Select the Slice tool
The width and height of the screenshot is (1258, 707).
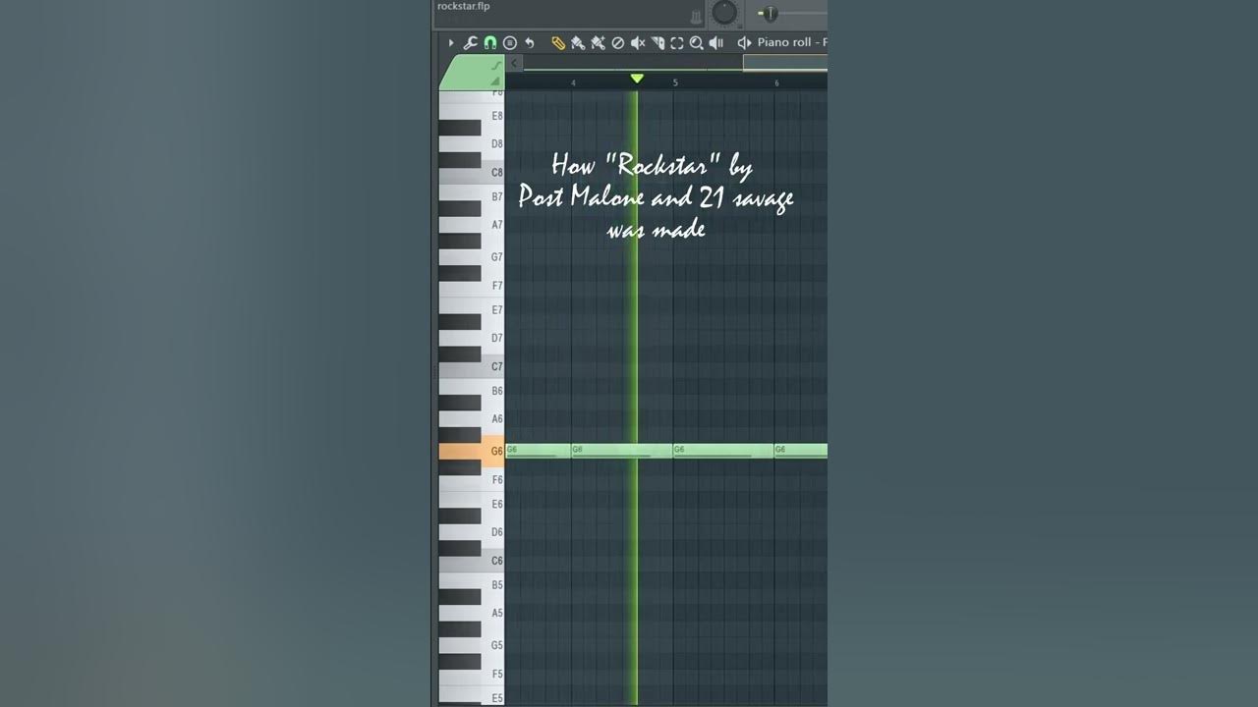[658, 42]
